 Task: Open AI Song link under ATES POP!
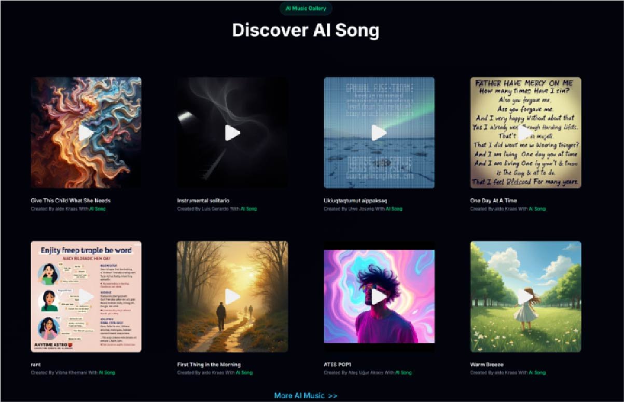pos(403,372)
